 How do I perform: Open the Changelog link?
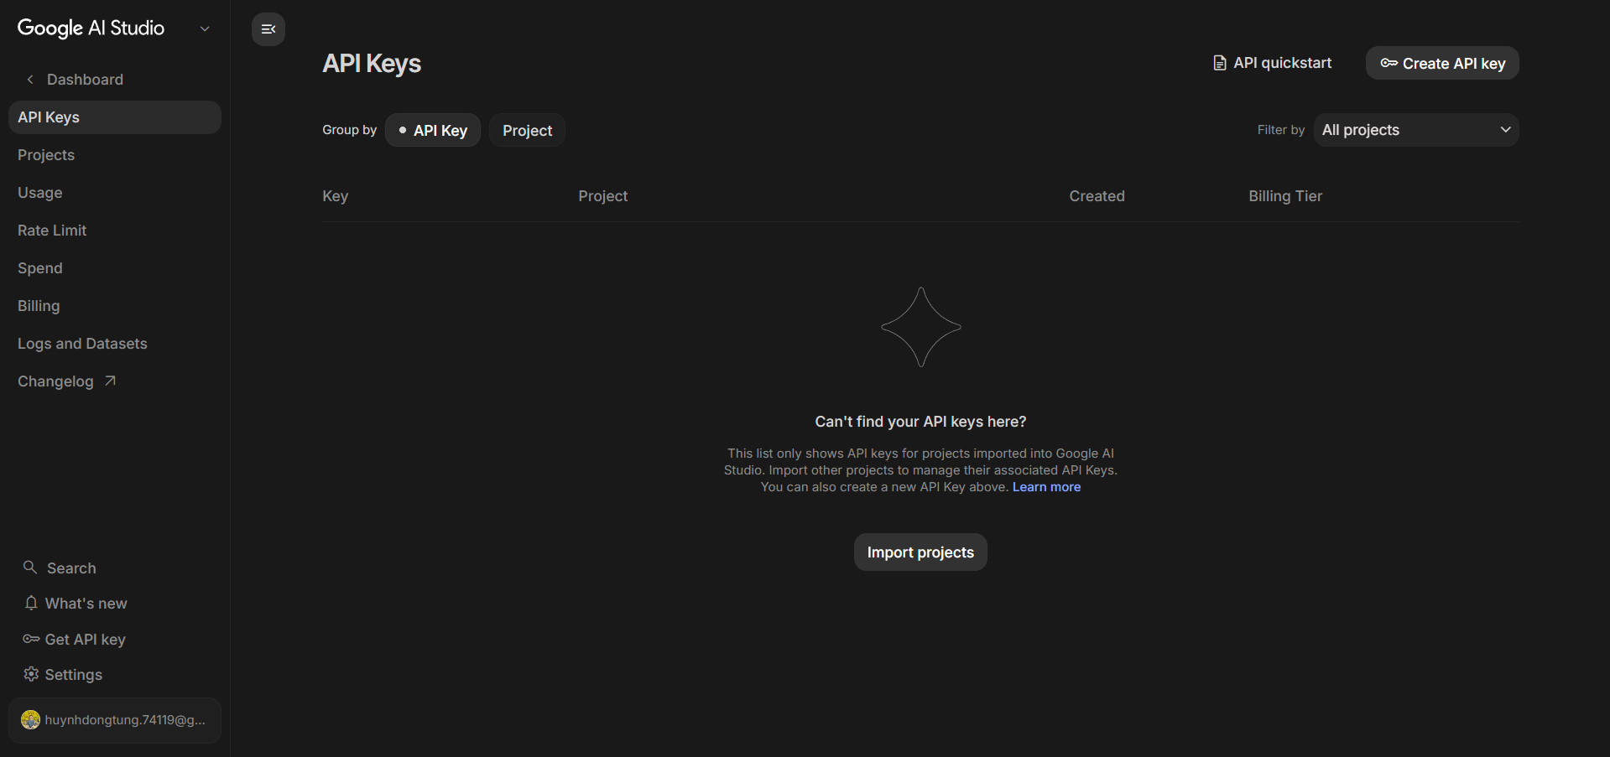(x=115, y=381)
